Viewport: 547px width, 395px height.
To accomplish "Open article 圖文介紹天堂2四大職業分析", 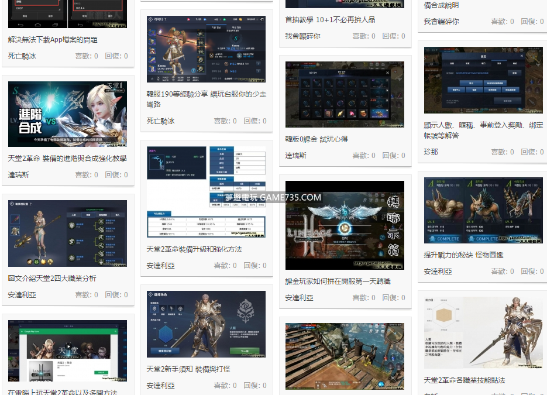I will coord(52,279).
